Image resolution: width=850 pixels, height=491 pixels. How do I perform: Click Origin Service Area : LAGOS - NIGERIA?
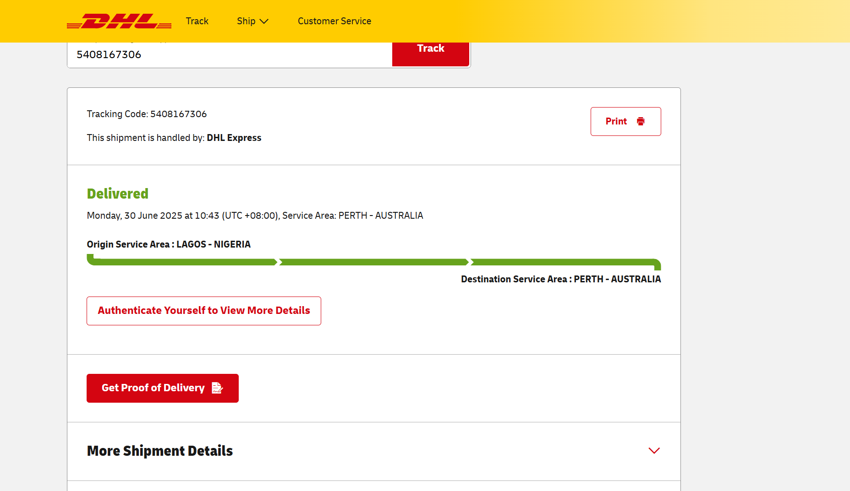(x=169, y=244)
